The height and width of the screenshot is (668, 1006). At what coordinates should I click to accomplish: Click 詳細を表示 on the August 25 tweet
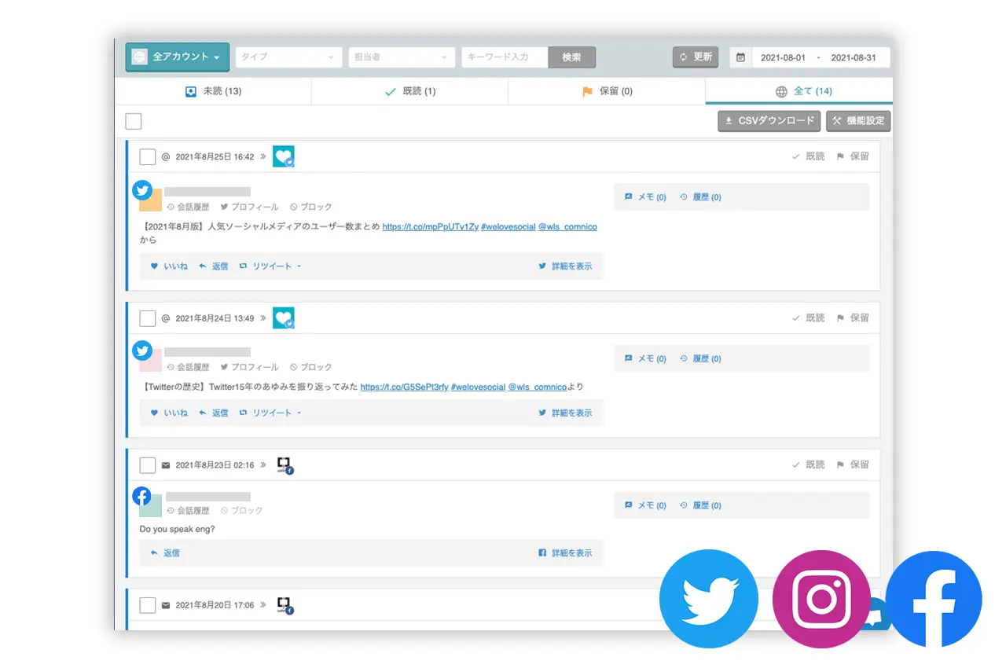565,266
